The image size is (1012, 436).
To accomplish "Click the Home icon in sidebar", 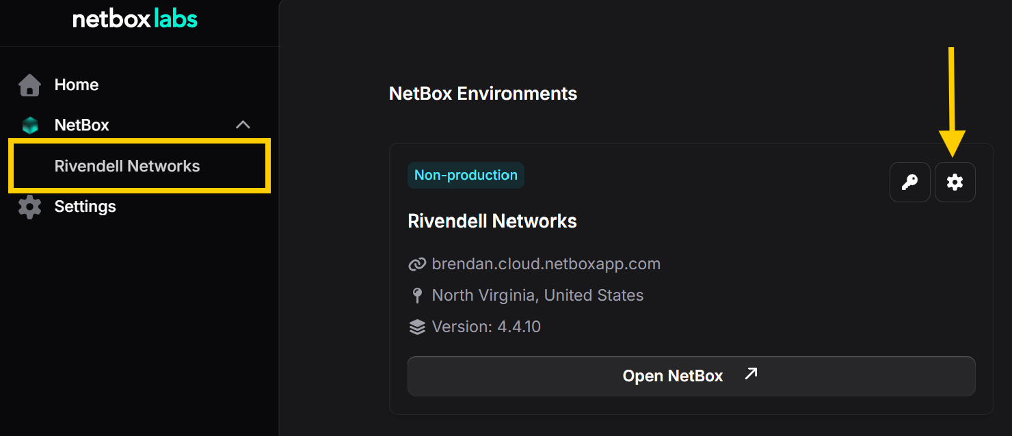I will (29, 84).
